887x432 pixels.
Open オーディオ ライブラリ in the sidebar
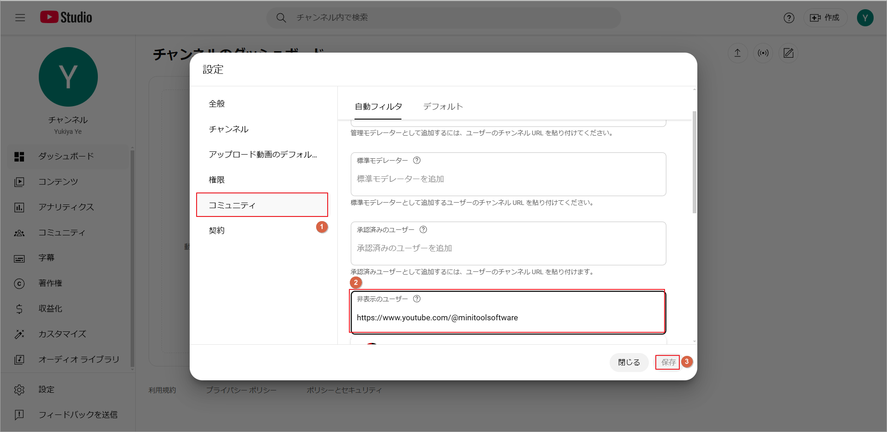68,360
